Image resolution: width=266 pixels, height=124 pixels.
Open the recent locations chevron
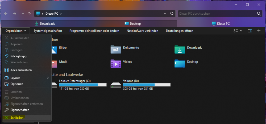point(23,14)
